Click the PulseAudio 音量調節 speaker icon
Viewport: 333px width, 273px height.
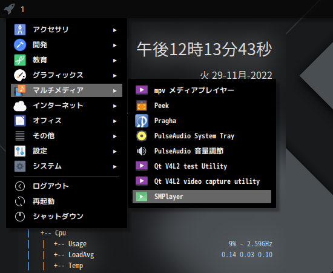click(142, 151)
